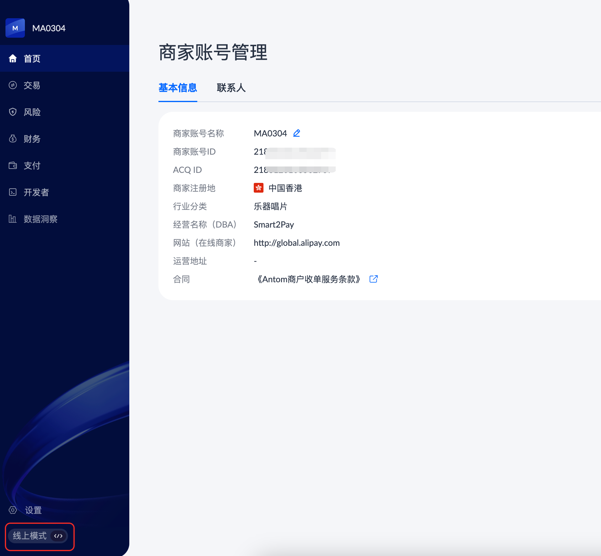
Task: Open the MA0304 account header
Action: click(49, 28)
